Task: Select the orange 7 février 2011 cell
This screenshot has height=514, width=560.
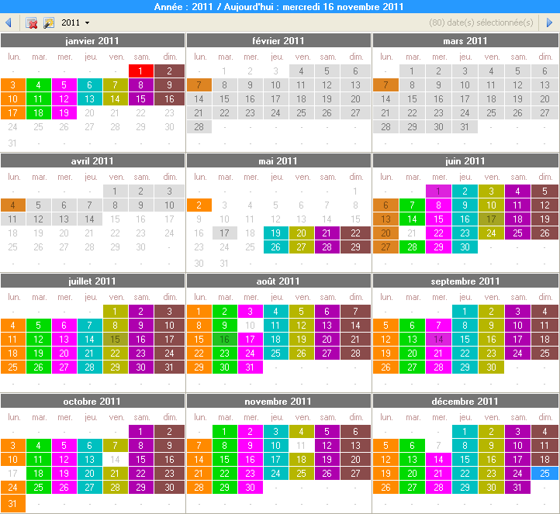Action: coord(199,85)
